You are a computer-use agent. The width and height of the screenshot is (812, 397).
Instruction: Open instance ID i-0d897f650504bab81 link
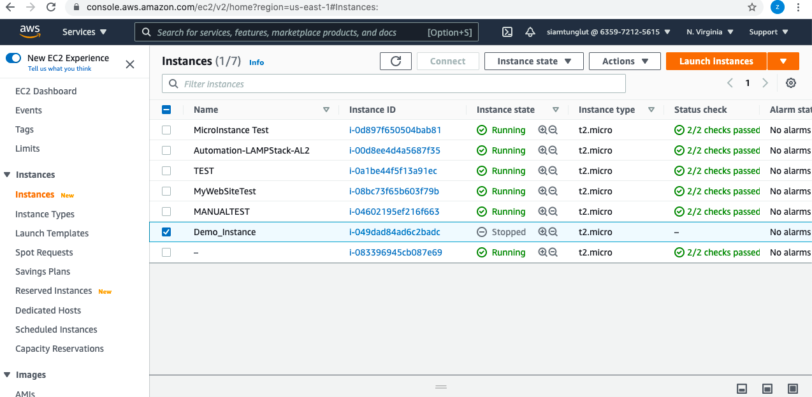coord(395,130)
